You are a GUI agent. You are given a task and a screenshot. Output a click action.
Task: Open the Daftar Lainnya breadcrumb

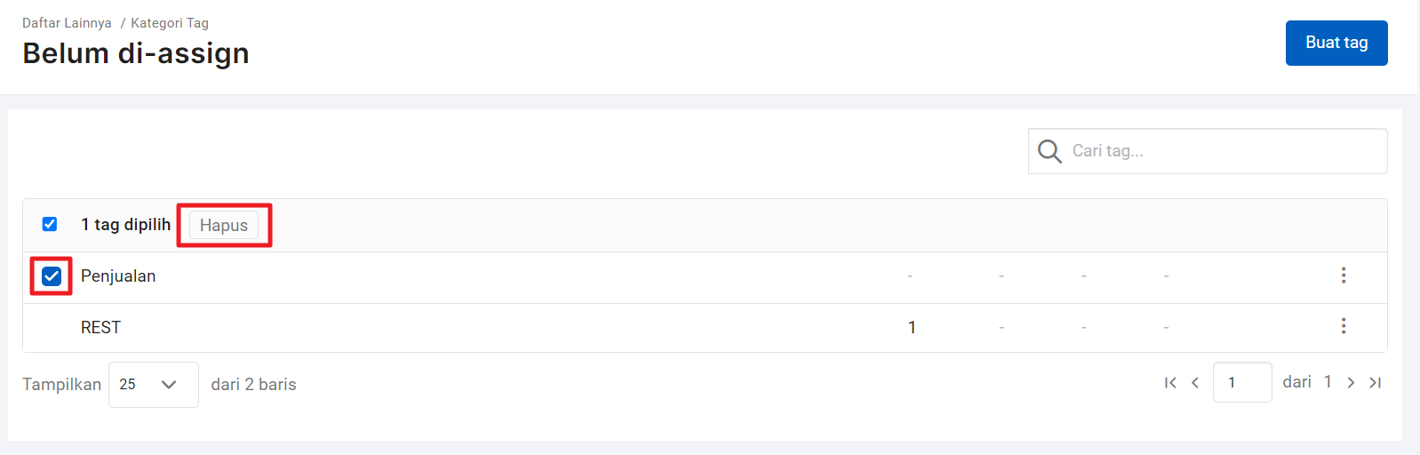(x=67, y=23)
